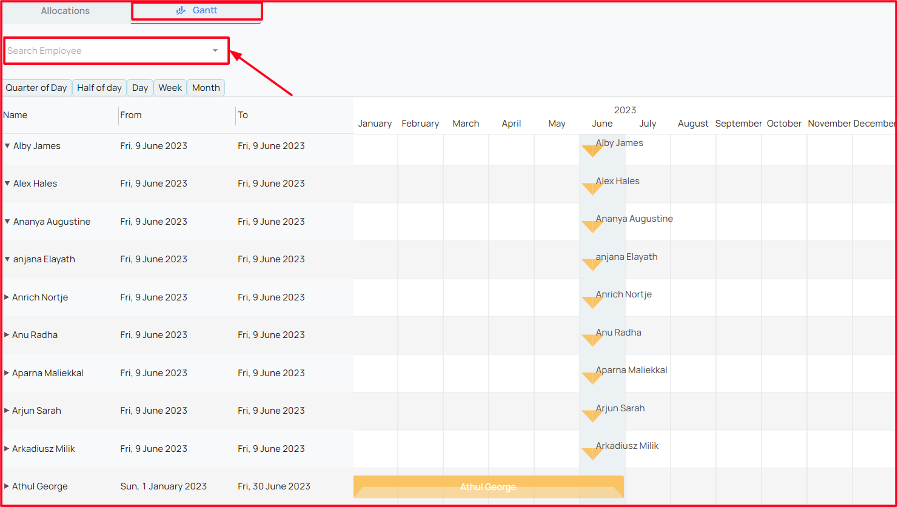898x507 pixels.
Task: Switch the Gantt scale to Week
Action: tap(170, 88)
